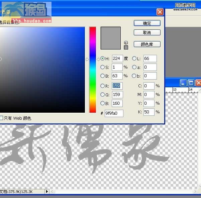
Task: Maximize the document window
Action: pyautogui.click(x=191, y=83)
